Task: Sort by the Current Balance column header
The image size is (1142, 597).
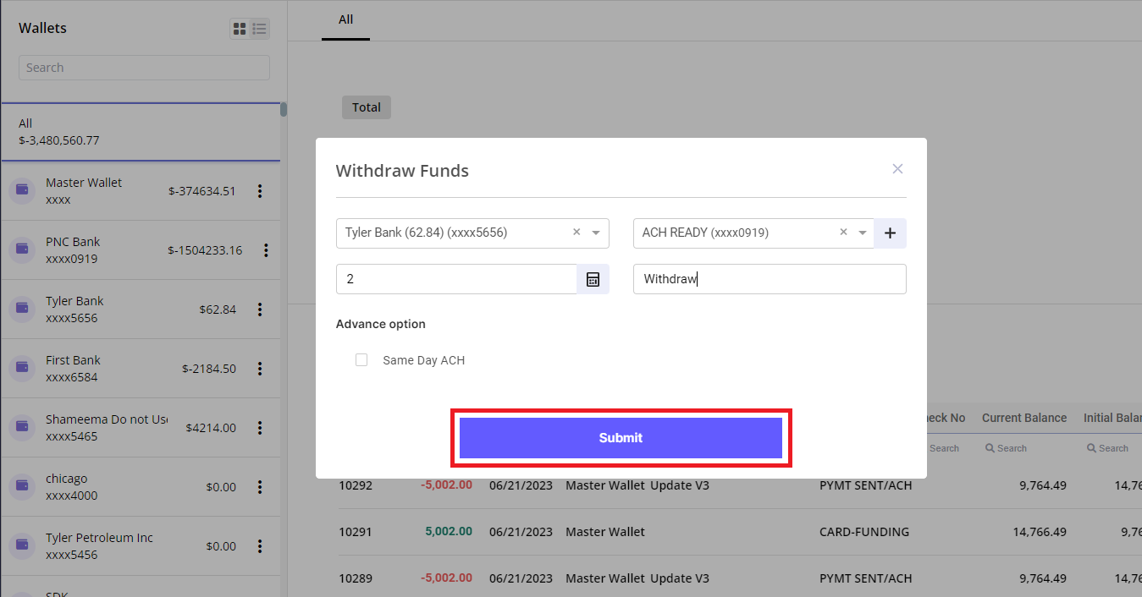Action: point(1024,418)
